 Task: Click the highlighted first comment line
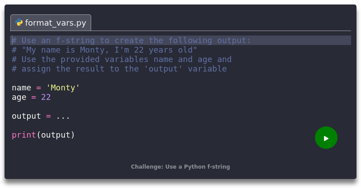[131, 40]
